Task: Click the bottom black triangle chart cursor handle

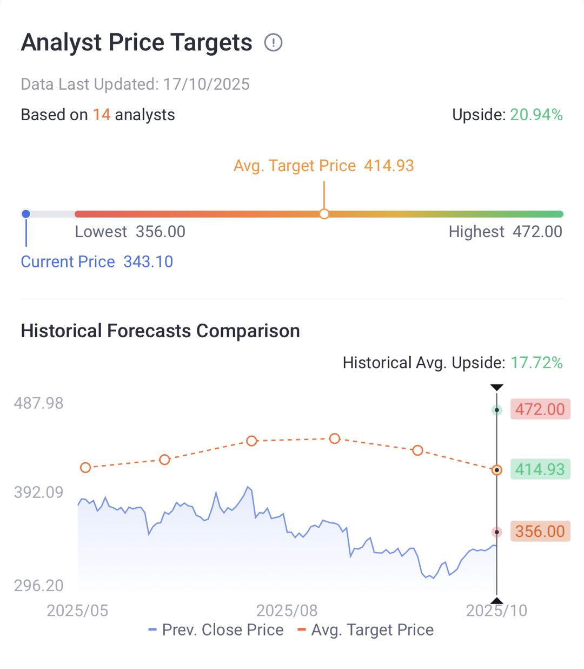Action: point(496,600)
